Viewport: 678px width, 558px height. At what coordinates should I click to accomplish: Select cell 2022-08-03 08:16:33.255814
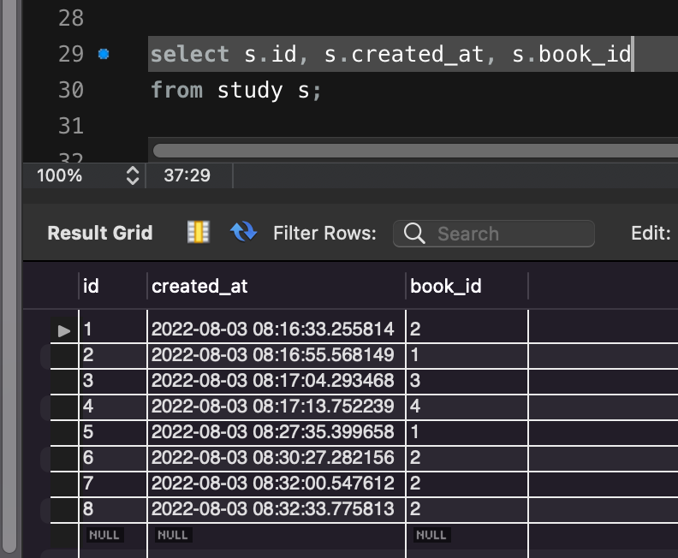click(277, 329)
